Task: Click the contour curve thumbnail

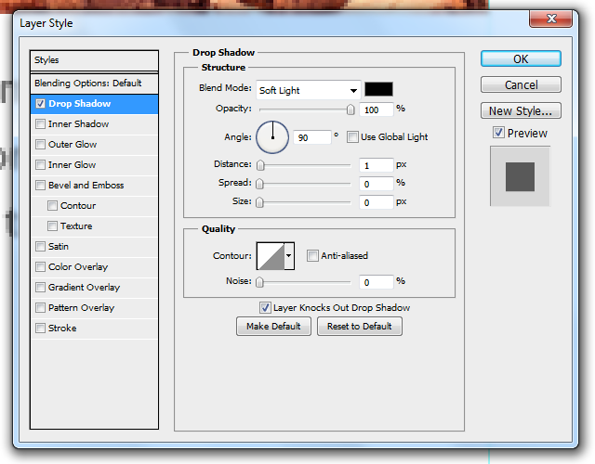Action: tap(271, 256)
